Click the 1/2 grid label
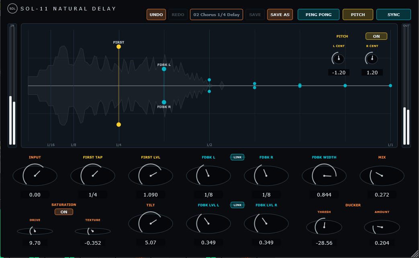Screen dimensions: 419x258 [209, 145]
